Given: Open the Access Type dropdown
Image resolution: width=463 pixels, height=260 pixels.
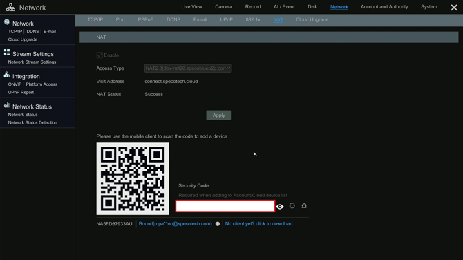Looking at the screenshot, I should pos(188,68).
